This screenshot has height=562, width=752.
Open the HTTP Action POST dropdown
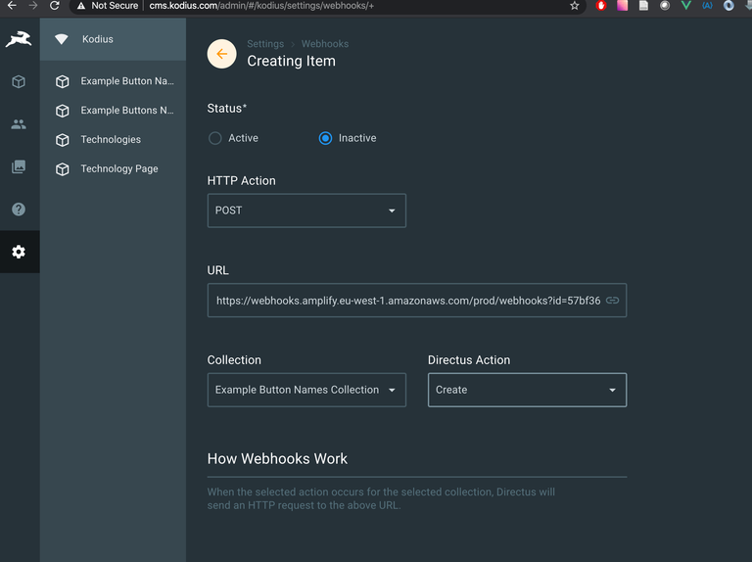(306, 211)
